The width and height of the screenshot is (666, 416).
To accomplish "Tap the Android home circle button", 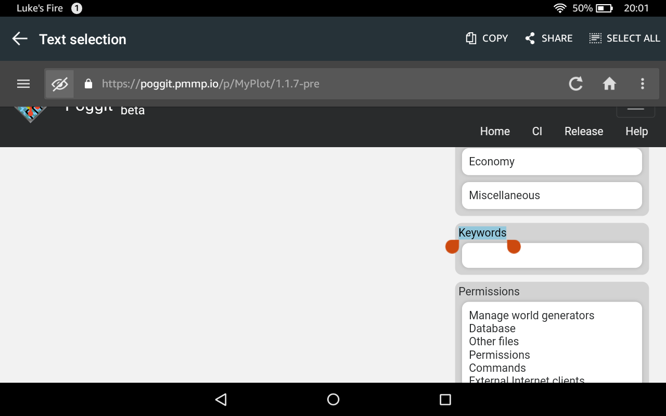I will [333, 399].
